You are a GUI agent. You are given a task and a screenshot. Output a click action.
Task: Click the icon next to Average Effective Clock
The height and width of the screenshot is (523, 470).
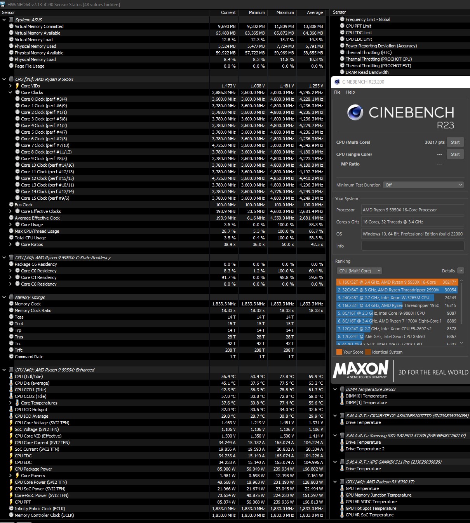tap(11, 218)
